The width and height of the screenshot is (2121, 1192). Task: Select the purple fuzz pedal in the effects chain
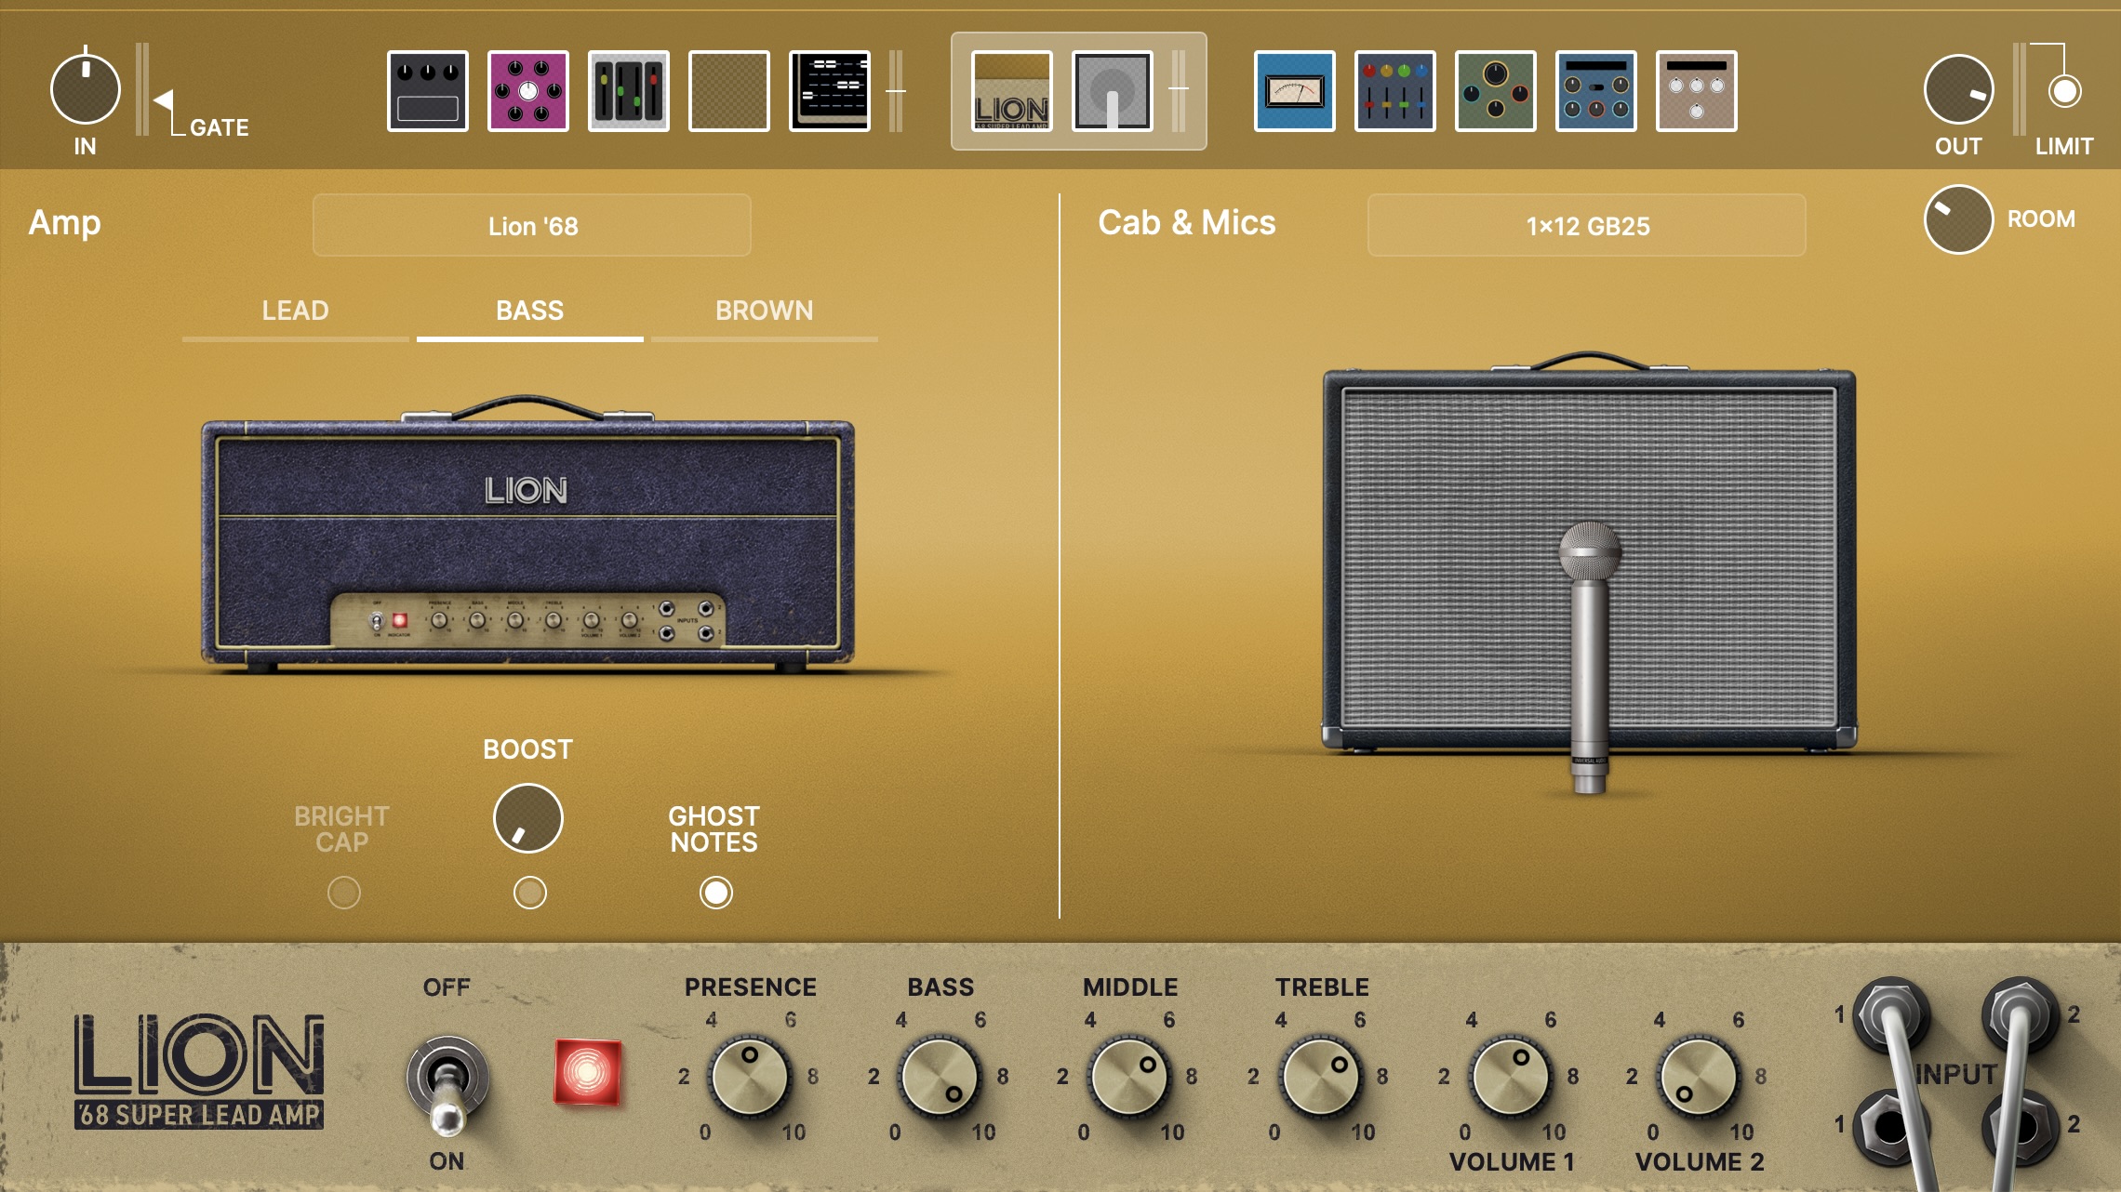[527, 91]
